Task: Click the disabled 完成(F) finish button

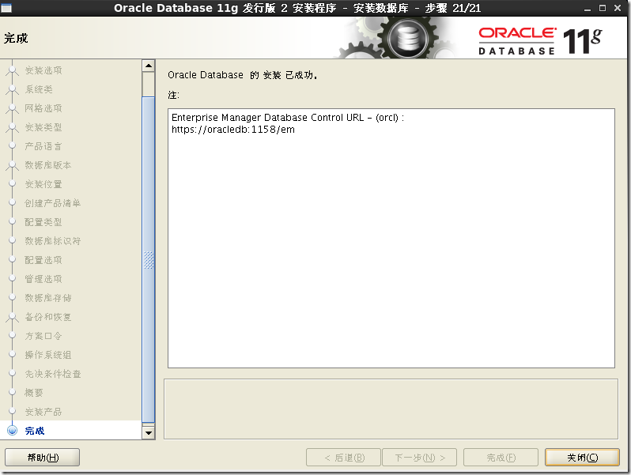Action: [501, 458]
